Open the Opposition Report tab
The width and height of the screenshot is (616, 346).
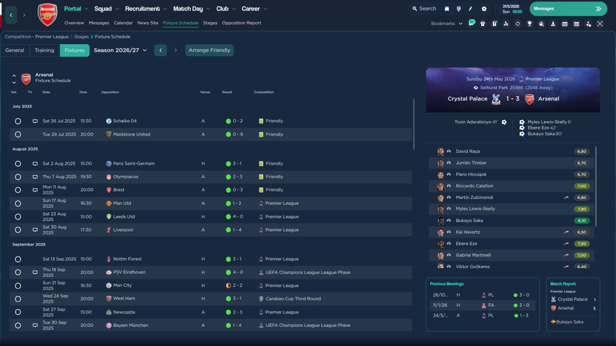241,23
